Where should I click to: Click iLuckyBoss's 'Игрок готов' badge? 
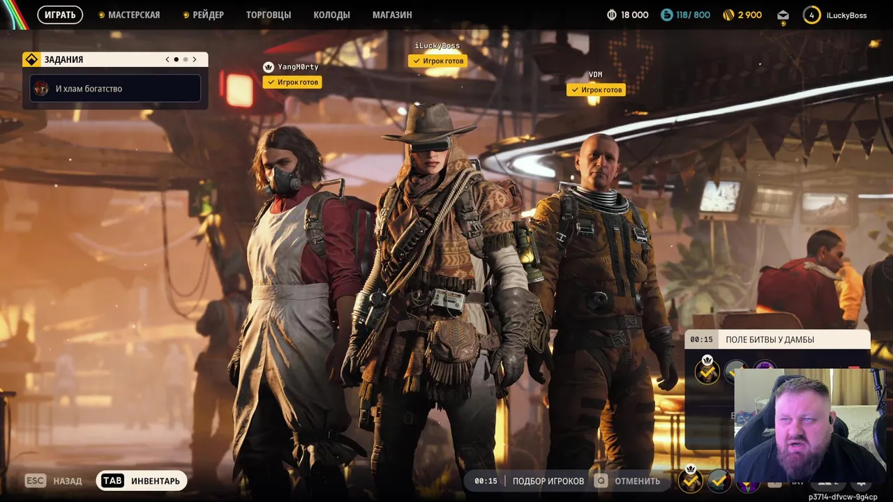(x=437, y=61)
